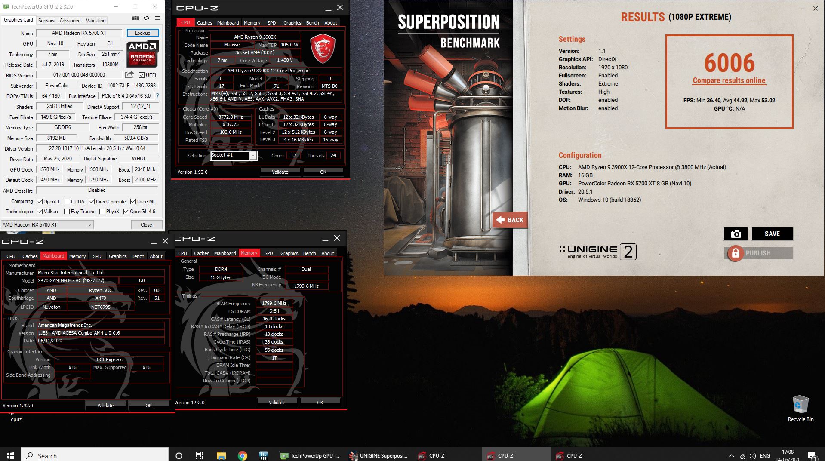This screenshot has height=461, width=825.
Task: Toggle the CUDA checkbox
Action: coord(67,201)
